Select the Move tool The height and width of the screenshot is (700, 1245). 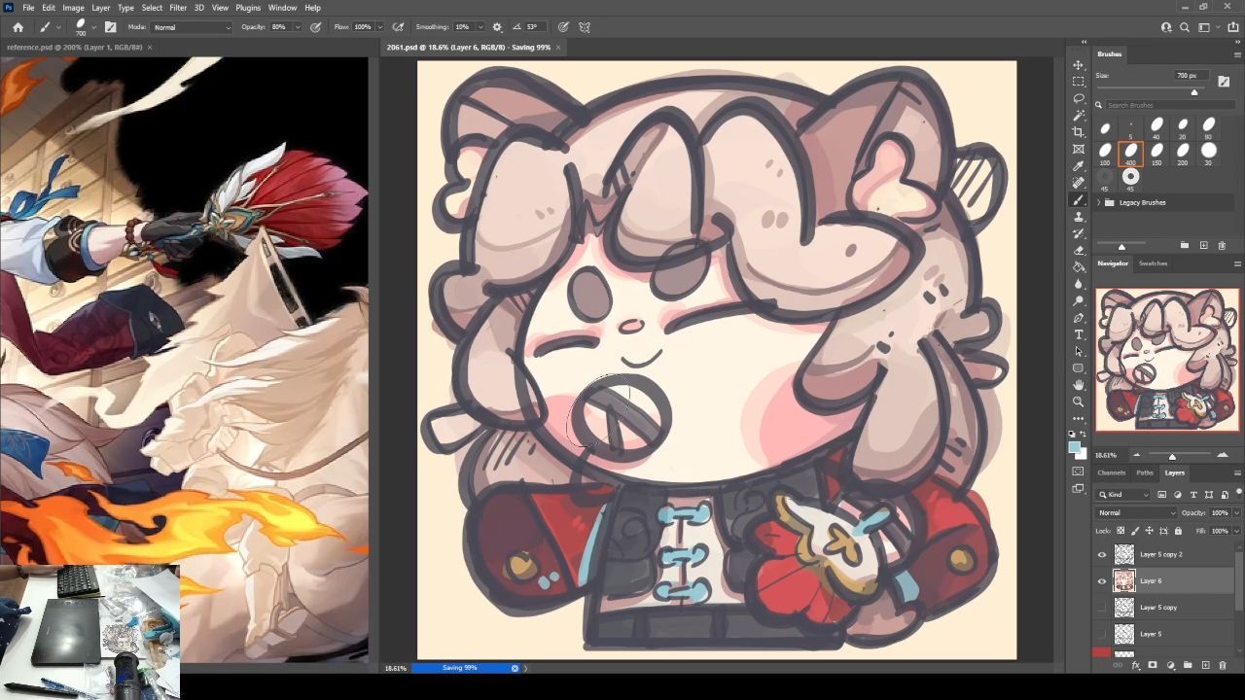click(x=1079, y=65)
